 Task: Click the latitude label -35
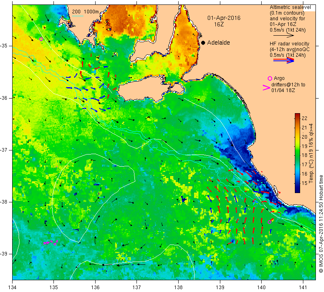pos(4,46)
